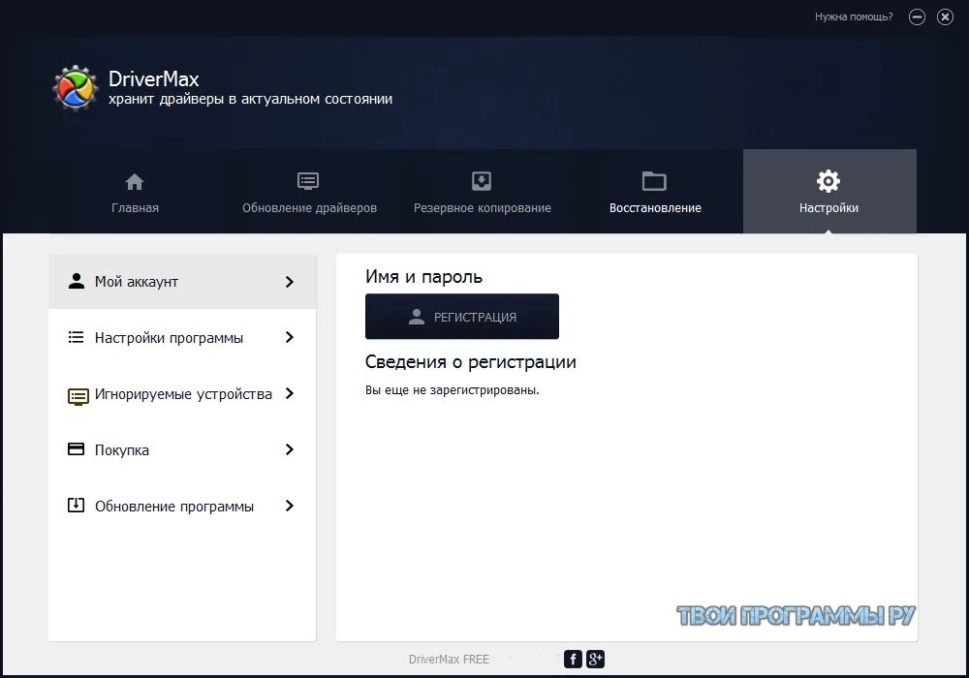Open the Обновление программы section

(x=182, y=506)
